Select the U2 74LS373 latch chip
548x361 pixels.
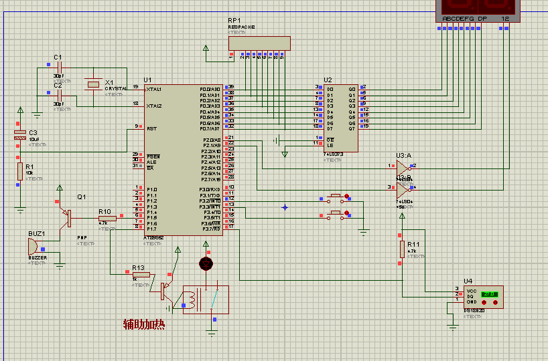(341, 118)
